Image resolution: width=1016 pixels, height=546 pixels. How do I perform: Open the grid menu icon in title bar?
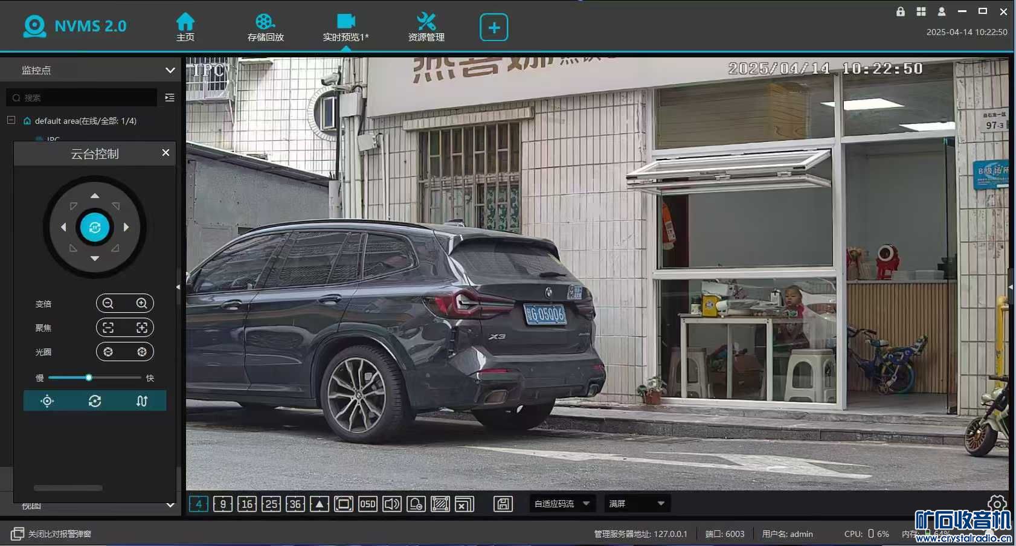pyautogui.click(x=921, y=11)
